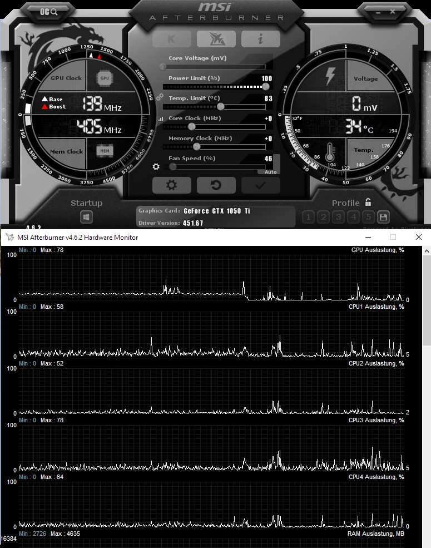Click the 0 mV voltage readout

coord(364,104)
